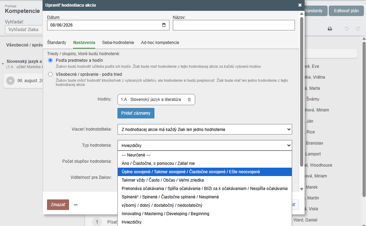Click the Kompetencie view heading
The width and height of the screenshot is (366, 226).
[22, 11]
